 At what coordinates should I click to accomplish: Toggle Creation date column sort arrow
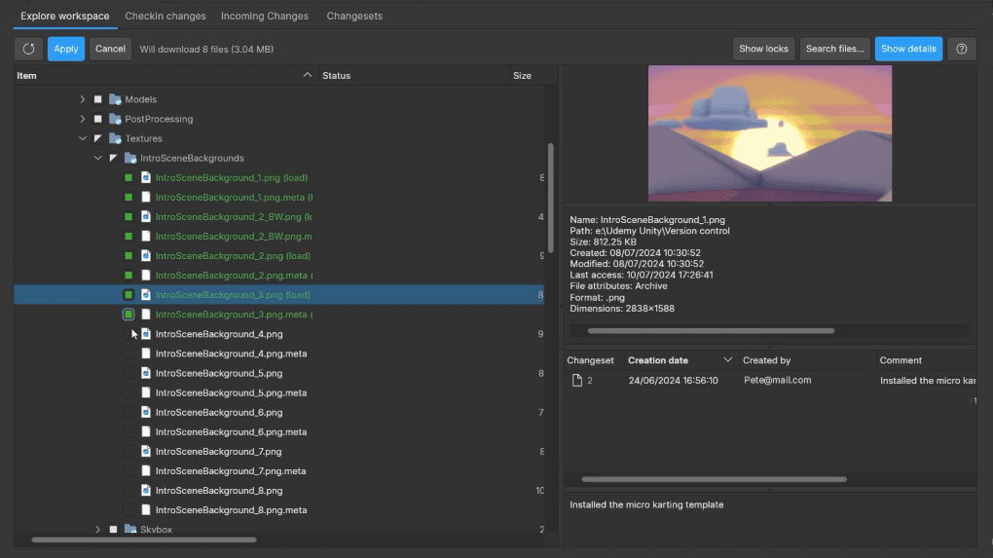click(x=727, y=359)
